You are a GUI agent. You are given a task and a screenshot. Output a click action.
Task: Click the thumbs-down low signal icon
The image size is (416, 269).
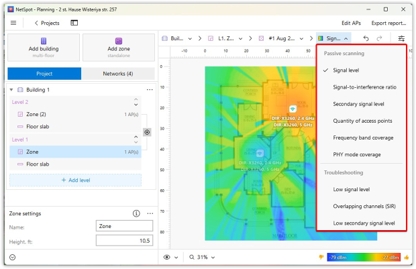(x=321, y=257)
